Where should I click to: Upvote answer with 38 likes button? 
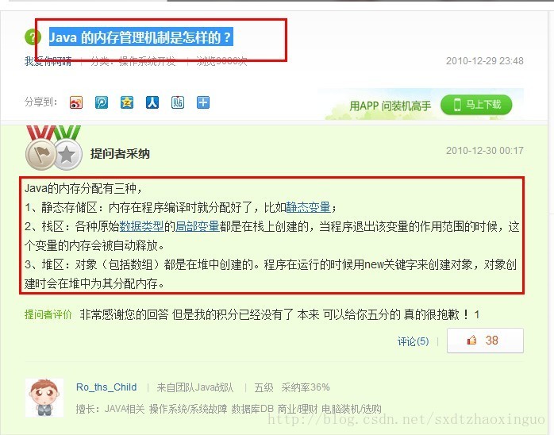485,341
